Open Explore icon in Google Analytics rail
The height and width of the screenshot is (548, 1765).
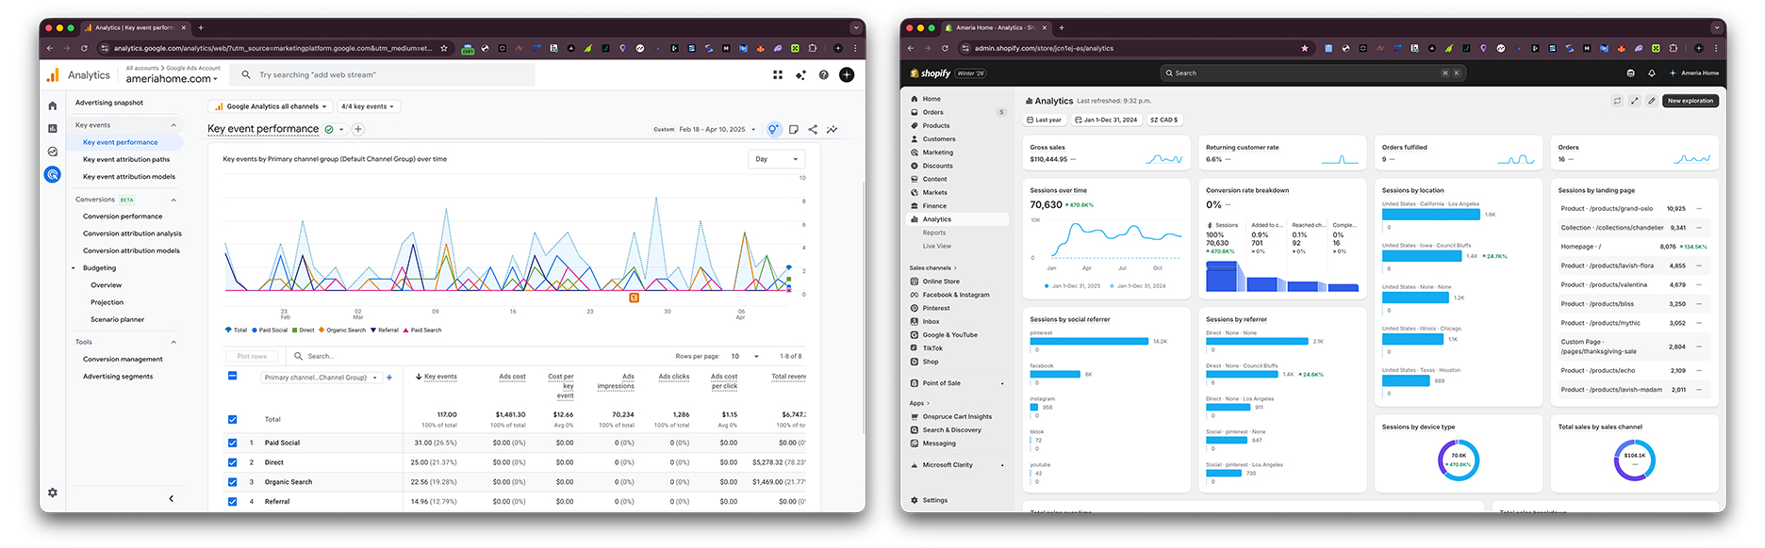53,152
